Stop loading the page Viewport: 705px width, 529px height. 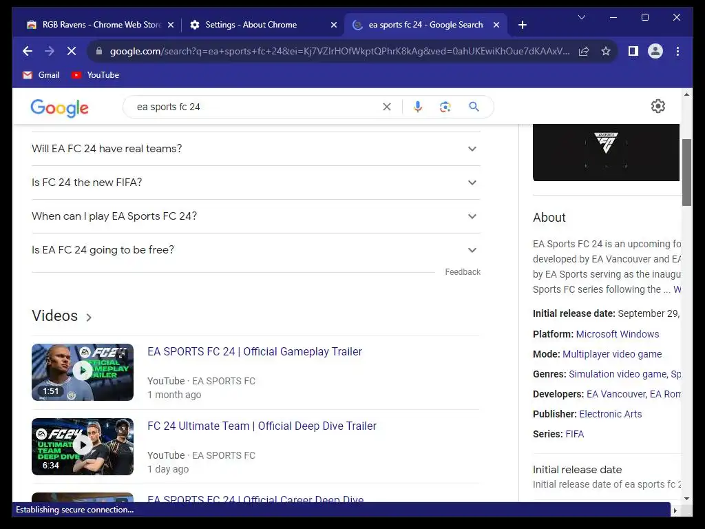click(x=72, y=51)
